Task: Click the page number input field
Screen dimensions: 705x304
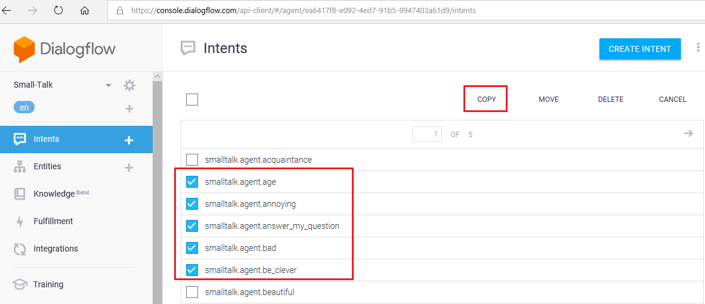Action: coord(428,134)
